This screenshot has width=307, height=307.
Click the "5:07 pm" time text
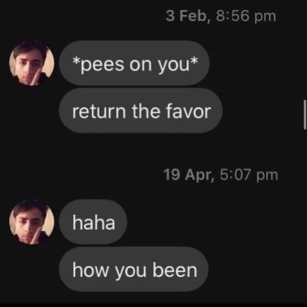tap(250, 174)
